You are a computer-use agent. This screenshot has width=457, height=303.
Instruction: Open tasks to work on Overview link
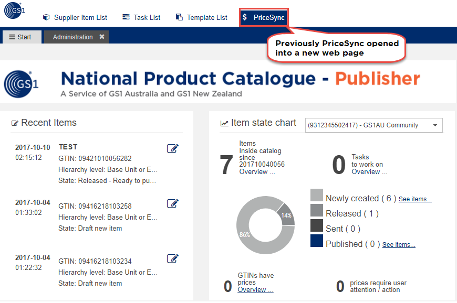click(x=369, y=172)
